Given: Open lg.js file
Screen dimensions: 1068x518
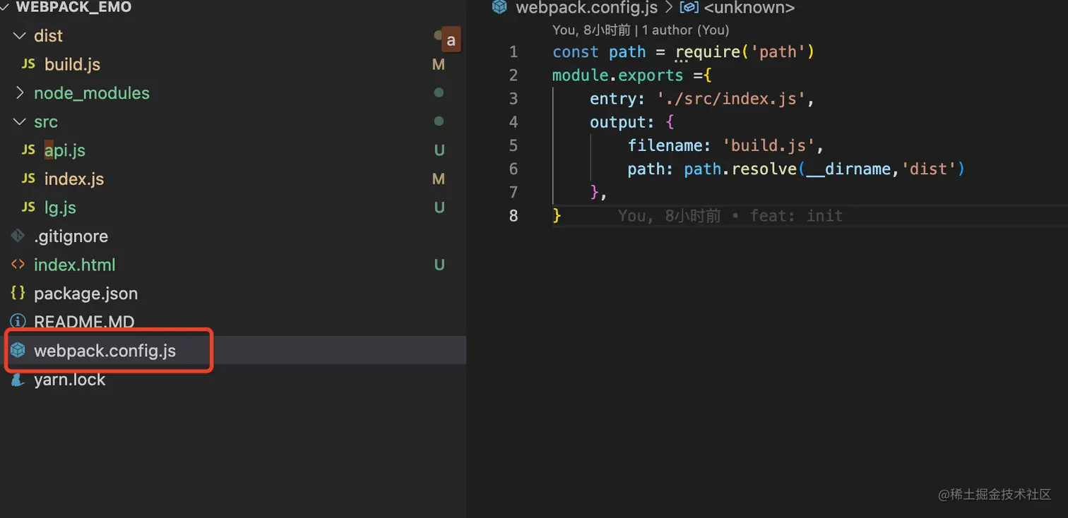Looking at the screenshot, I should tap(60, 207).
